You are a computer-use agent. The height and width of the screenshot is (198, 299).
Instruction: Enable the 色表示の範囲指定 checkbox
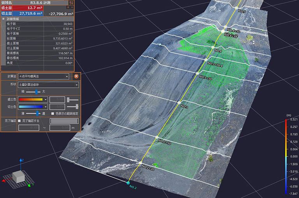click(x=53, y=113)
